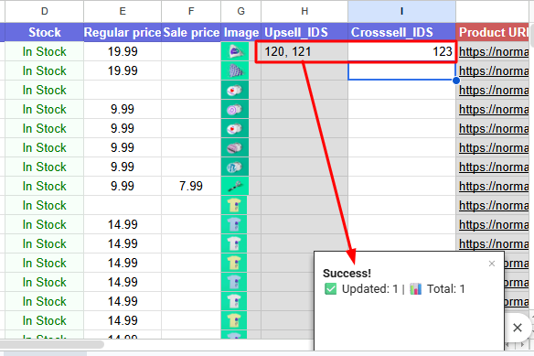Click the first white t-shirt thumbnail
Image resolution: width=534 pixels, height=356 pixels.
point(234,243)
